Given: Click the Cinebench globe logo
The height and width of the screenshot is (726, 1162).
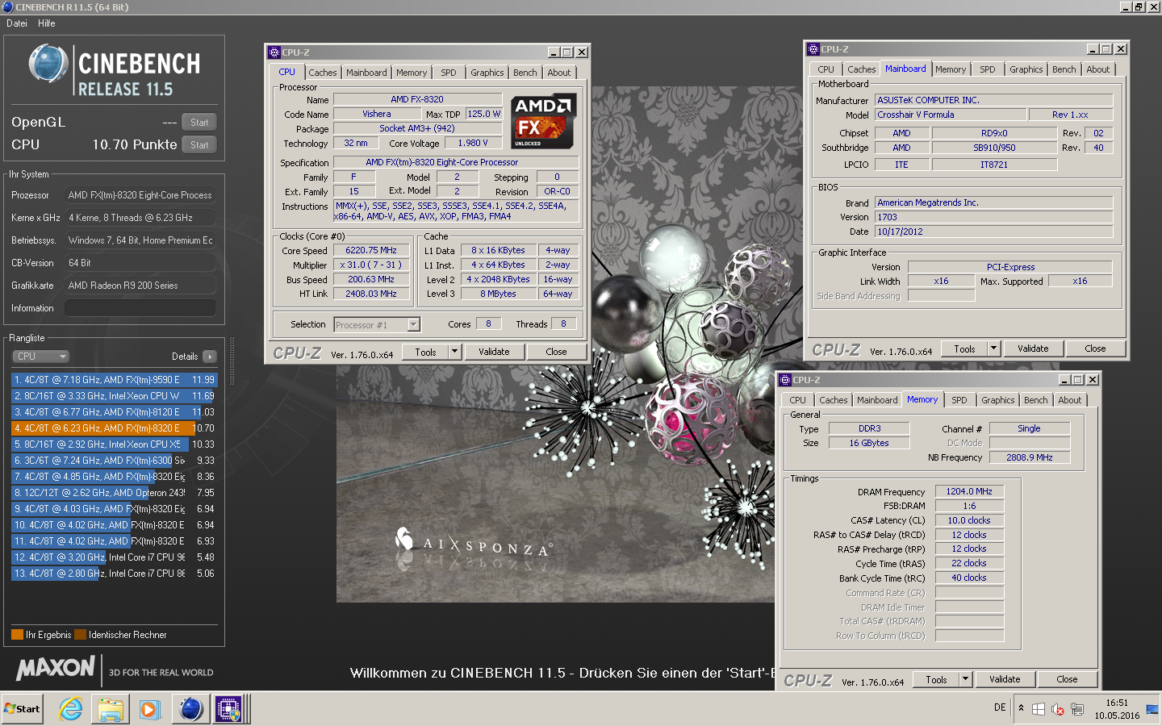Looking at the screenshot, I should point(48,63).
